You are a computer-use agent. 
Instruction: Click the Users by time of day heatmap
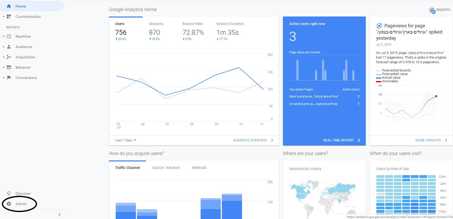click(x=406, y=194)
